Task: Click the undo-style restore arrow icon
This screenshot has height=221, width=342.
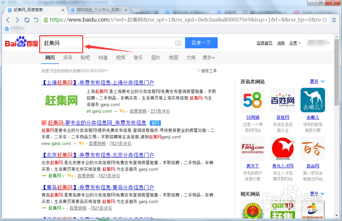Action: click(x=36, y=20)
